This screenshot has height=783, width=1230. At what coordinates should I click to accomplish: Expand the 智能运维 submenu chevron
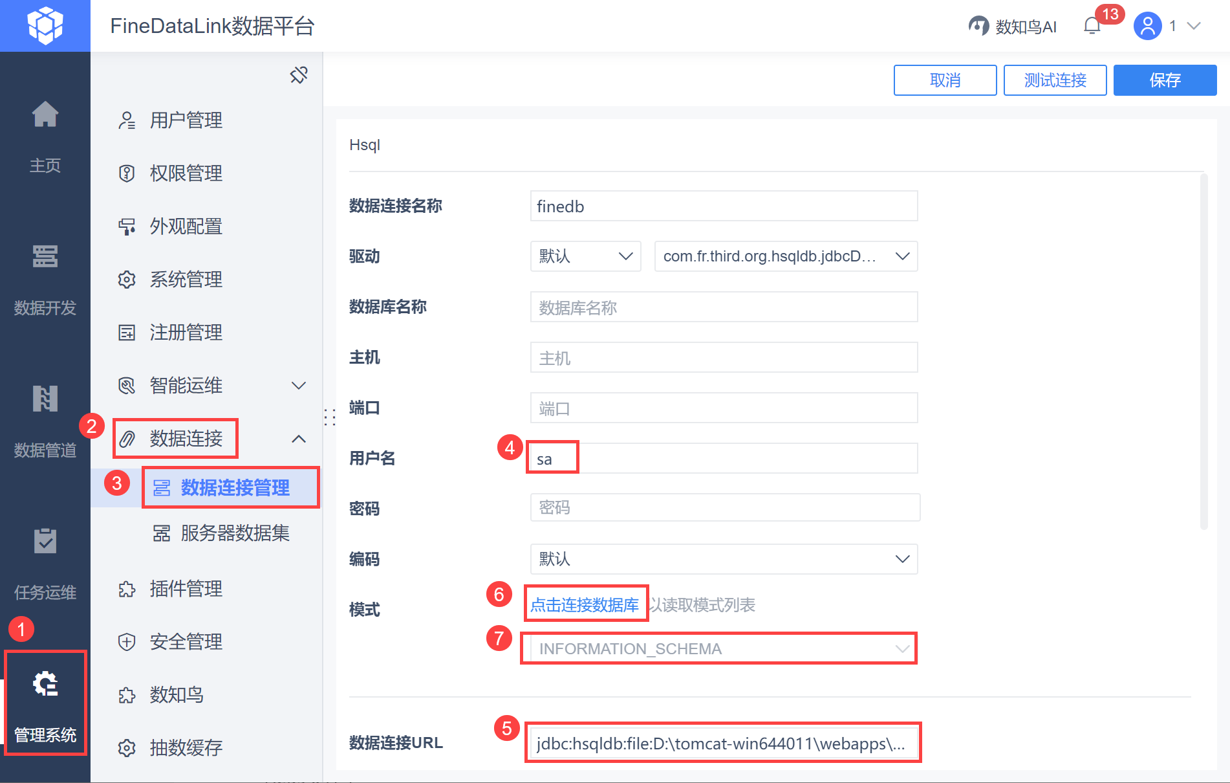point(299,386)
